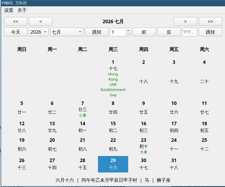Screen dimensions: 225x187
Task: Decrease the day offset spinner value
Action: click(x=128, y=34)
